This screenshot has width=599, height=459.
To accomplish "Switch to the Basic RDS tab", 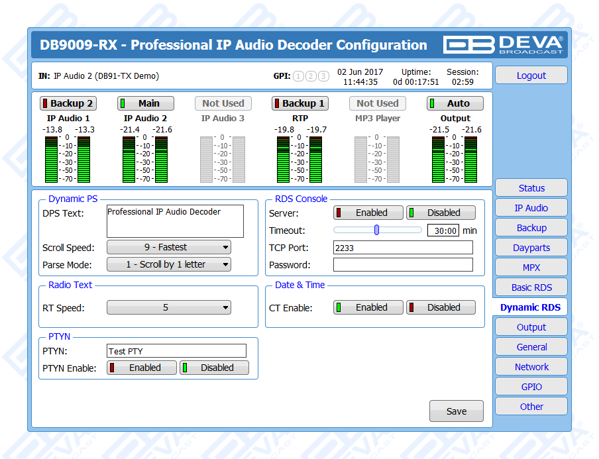I will point(531,287).
